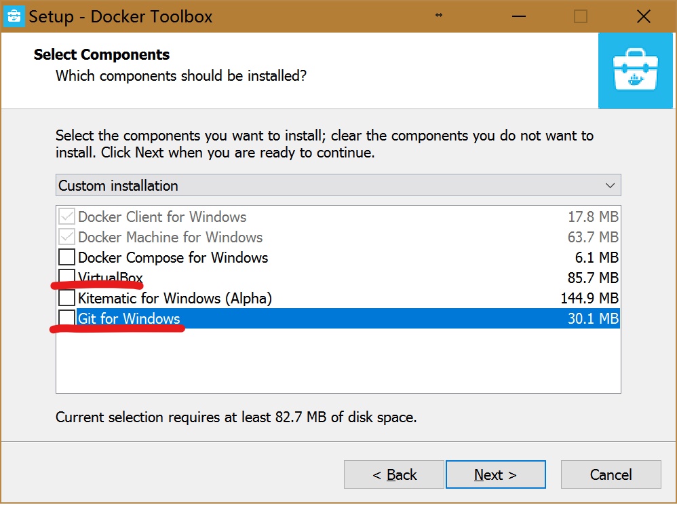
Task: Go back with the Back button
Action: (x=394, y=474)
